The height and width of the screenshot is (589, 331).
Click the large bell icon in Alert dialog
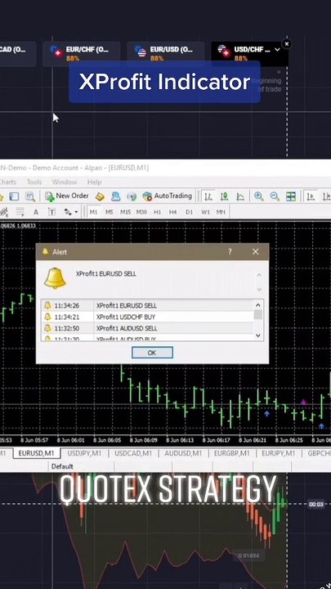pos(56,278)
